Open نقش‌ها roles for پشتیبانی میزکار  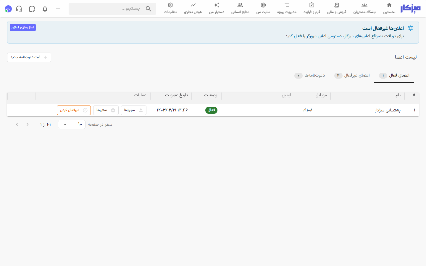[106, 110]
